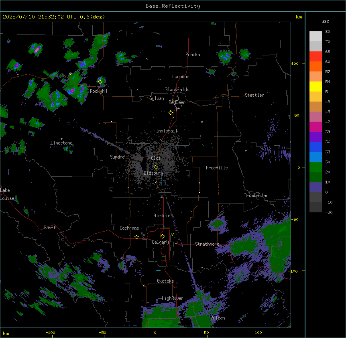
Task: Click the white plus marker west of Drumheller region
Action: (246, 151)
